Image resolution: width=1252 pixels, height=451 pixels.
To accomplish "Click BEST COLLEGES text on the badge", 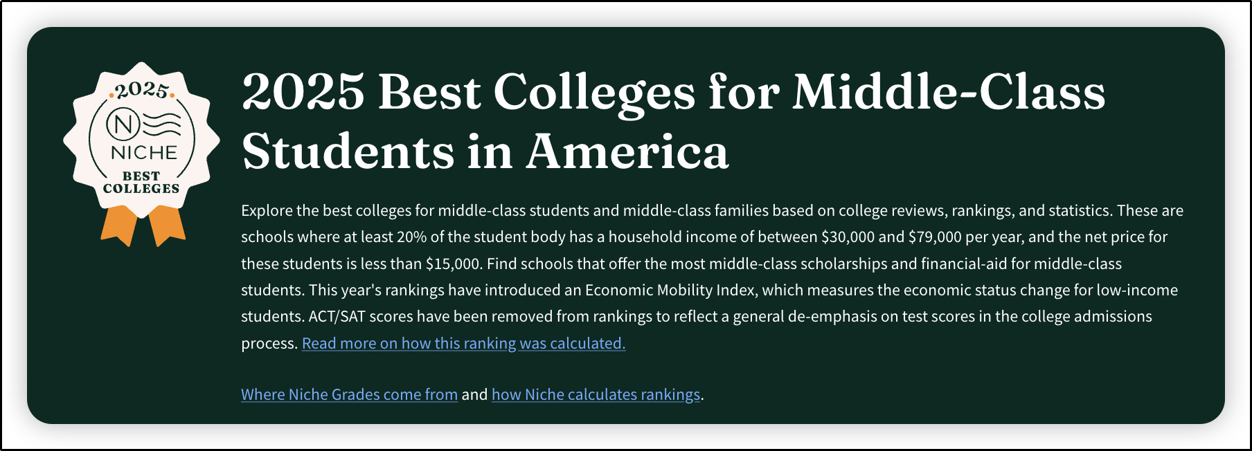I will (141, 182).
